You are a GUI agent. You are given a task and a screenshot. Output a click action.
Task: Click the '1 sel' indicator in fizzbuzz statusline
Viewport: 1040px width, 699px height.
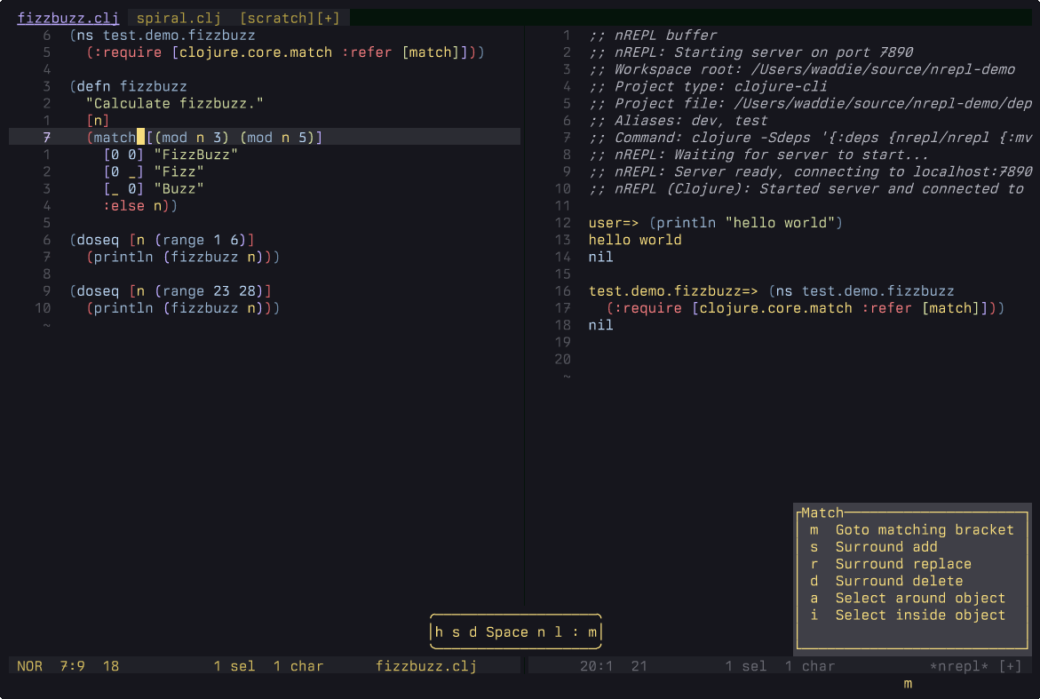(234, 666)
